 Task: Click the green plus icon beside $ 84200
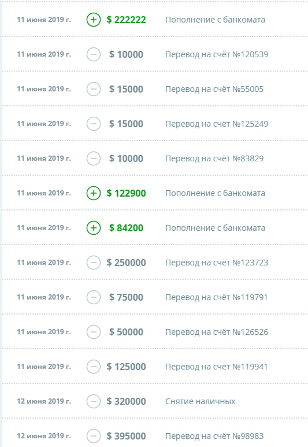[94, 228]
